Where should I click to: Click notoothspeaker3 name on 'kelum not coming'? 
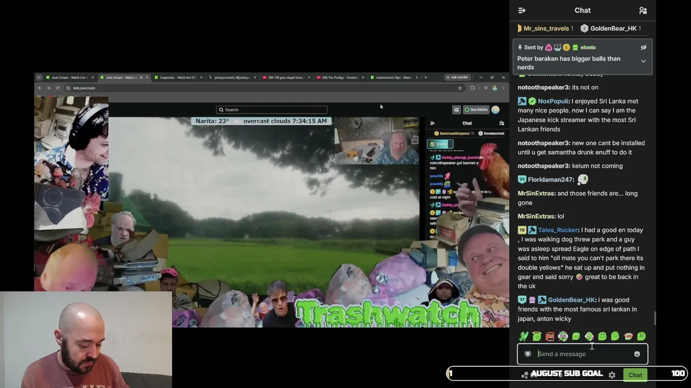click(543, 166)
